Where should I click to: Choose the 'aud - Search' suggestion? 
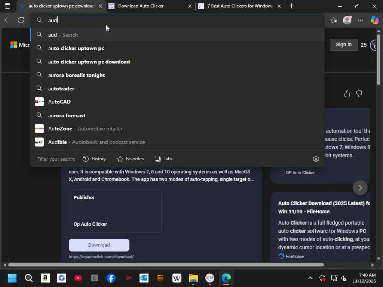(x=177, y=35)
